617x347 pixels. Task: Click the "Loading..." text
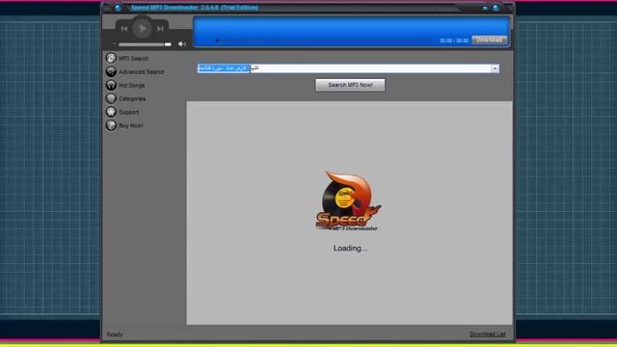350,249
